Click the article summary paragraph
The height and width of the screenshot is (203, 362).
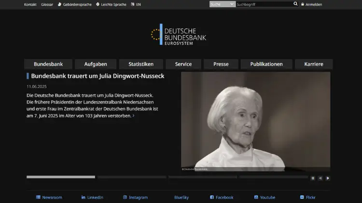(x=92, y=105)
